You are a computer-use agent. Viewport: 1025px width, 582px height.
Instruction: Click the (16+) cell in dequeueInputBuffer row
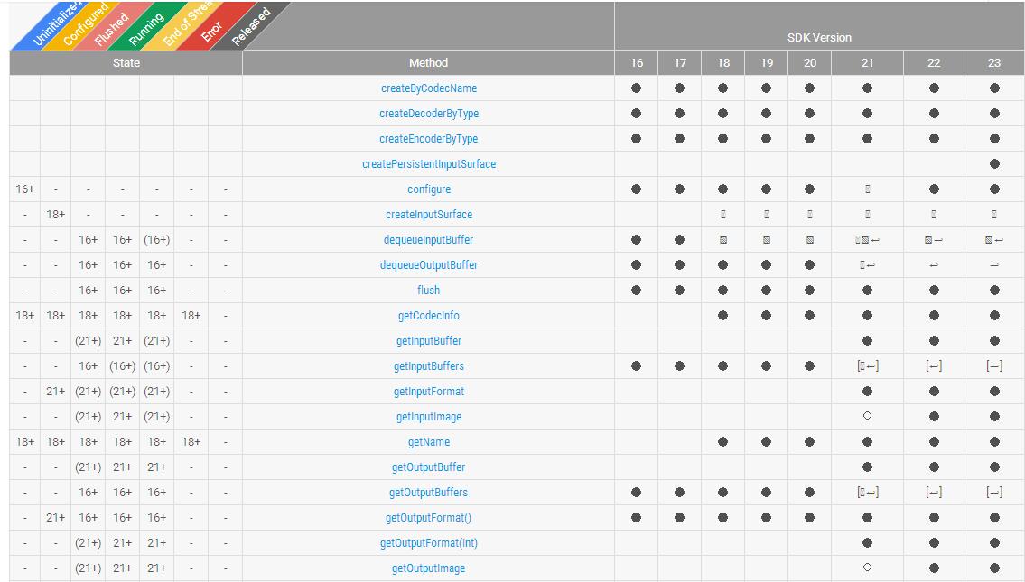point(157,240)
